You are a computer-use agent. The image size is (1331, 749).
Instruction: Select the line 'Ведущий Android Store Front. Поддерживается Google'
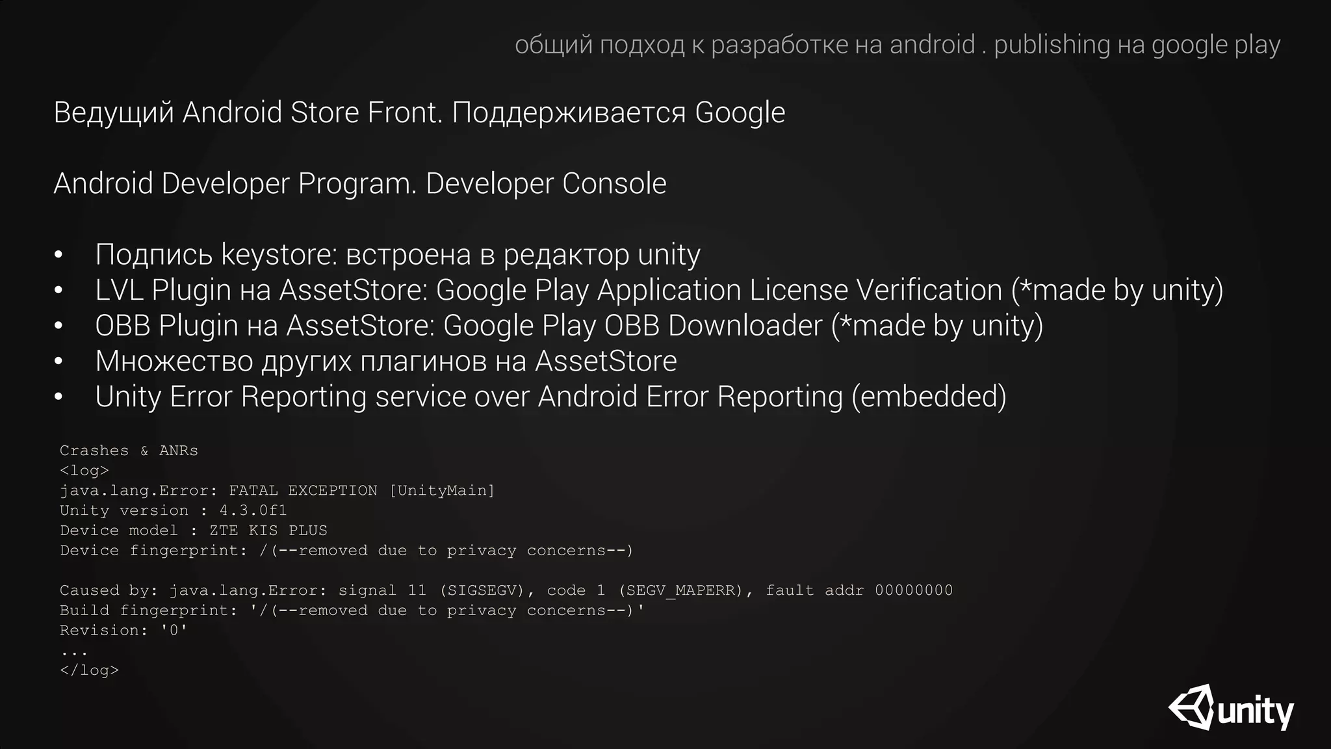click(419, 112)
